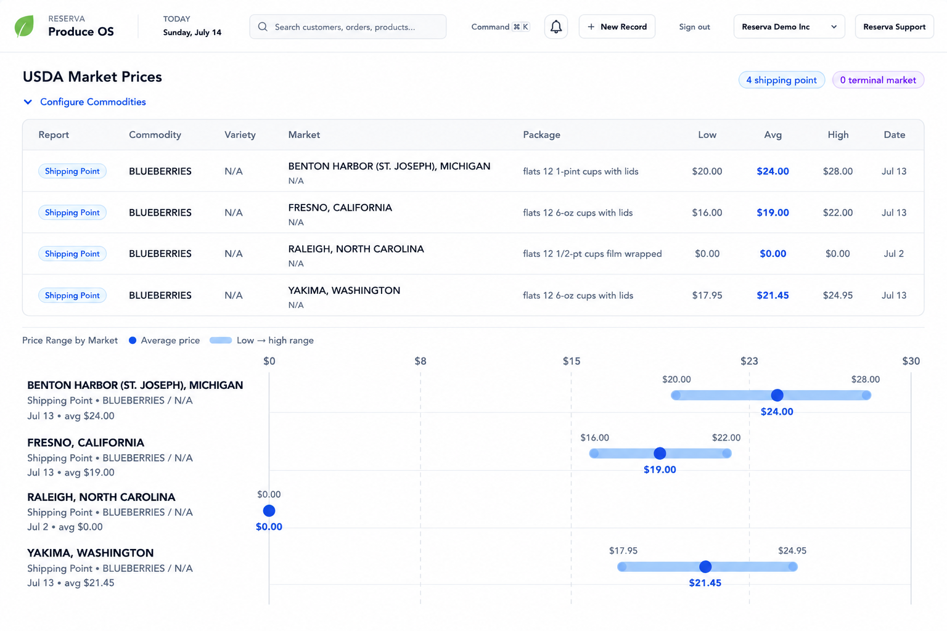Click the Shipping Point badge in Fresno row
The width and height of the screenshot is (947, 631).
pyautogui.click(x=72, y=213)
